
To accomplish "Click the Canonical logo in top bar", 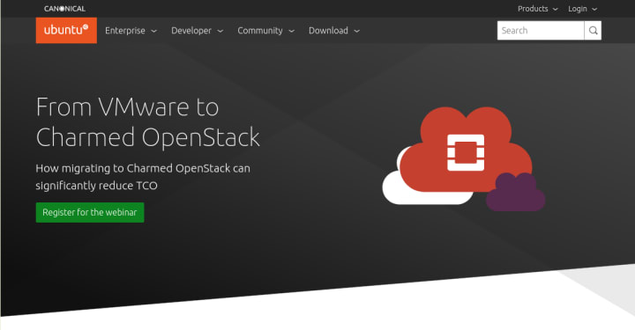I will [64, 9].
